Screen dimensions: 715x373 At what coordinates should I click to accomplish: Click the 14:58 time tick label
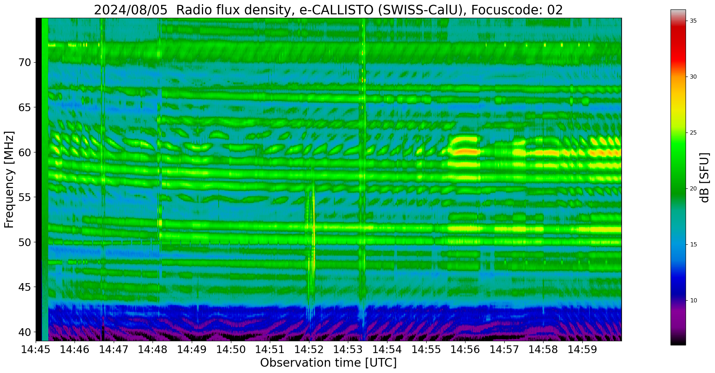coord(543,349)
